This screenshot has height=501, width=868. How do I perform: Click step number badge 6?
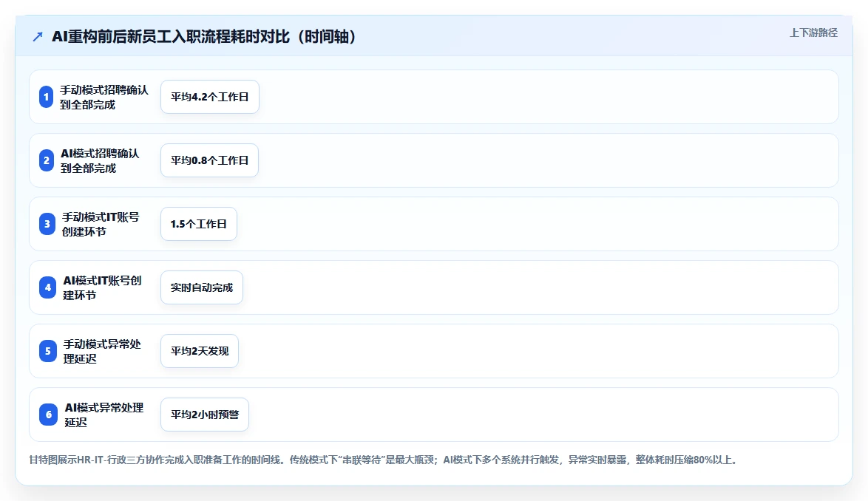[x=48, y=415]
